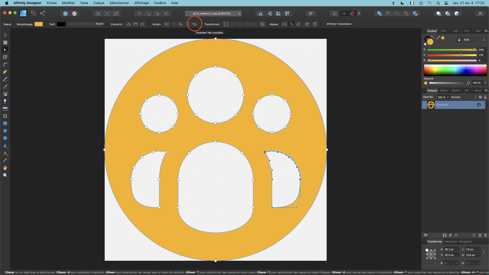The width and height of the screenshot is (489, 275).
Task: Click the Remplissage fill color swatch
Action: [39, 24]
